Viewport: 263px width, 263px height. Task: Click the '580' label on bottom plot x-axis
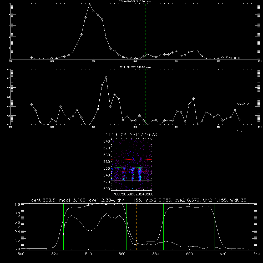point(156,254)
